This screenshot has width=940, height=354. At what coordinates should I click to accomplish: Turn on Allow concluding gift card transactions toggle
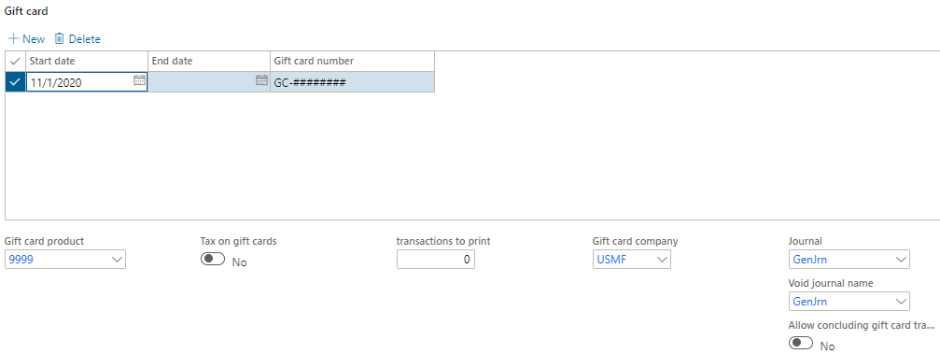tap(801, 343)
